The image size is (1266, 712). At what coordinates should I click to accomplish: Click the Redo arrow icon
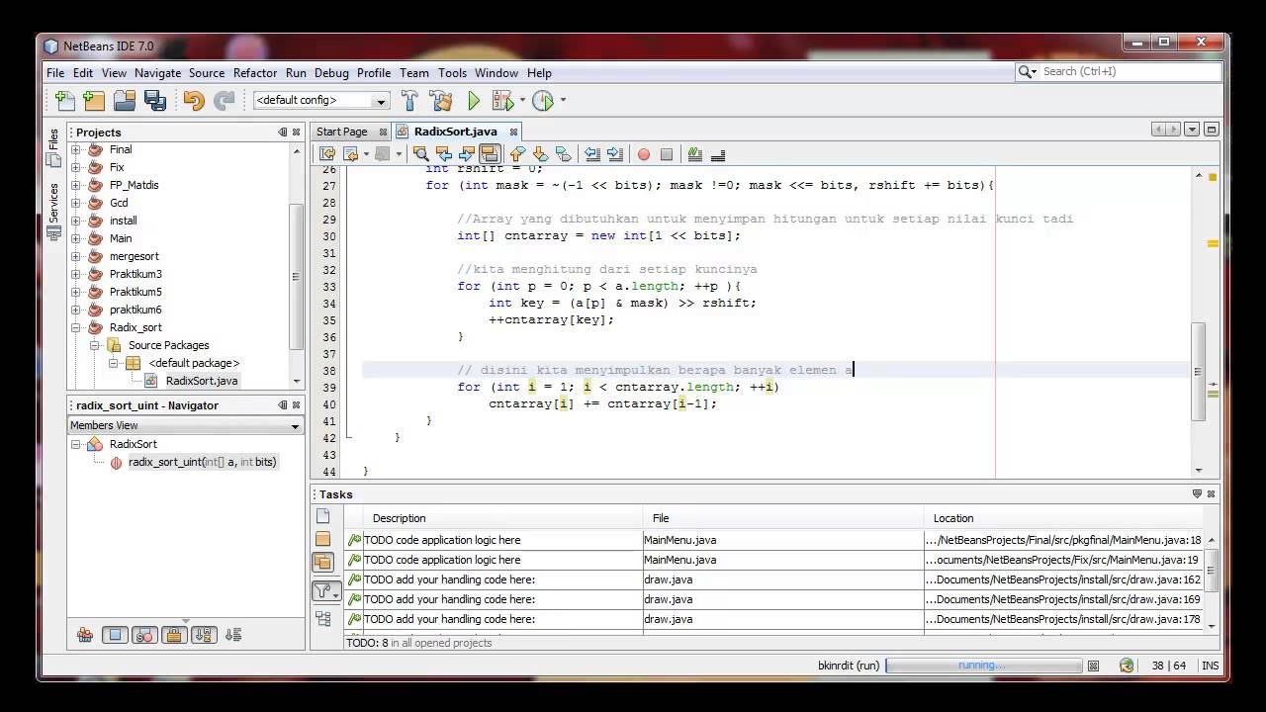(225, 100)
